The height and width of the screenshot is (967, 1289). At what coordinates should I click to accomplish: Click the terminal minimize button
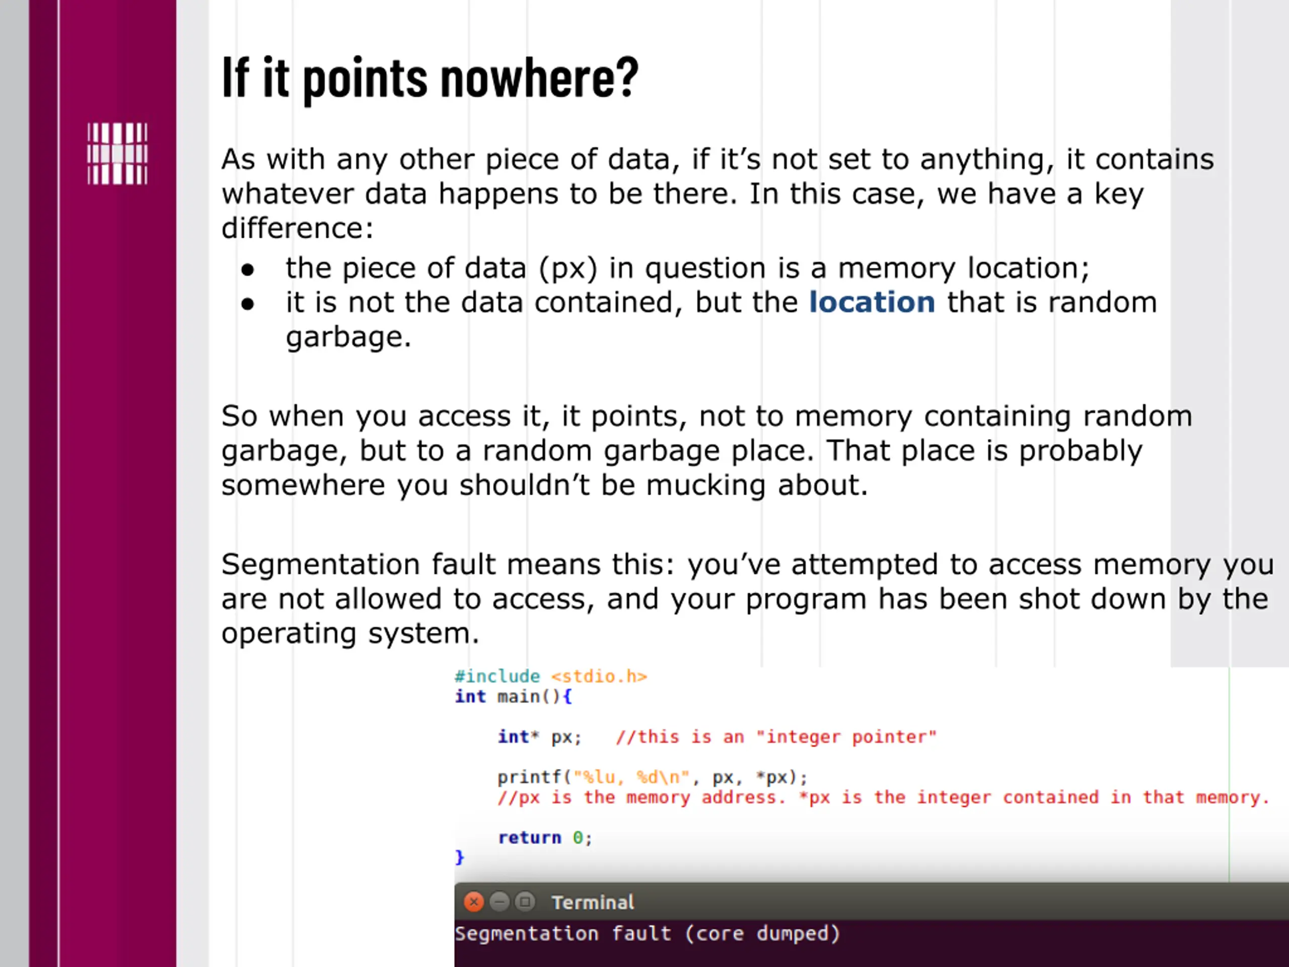499,903
